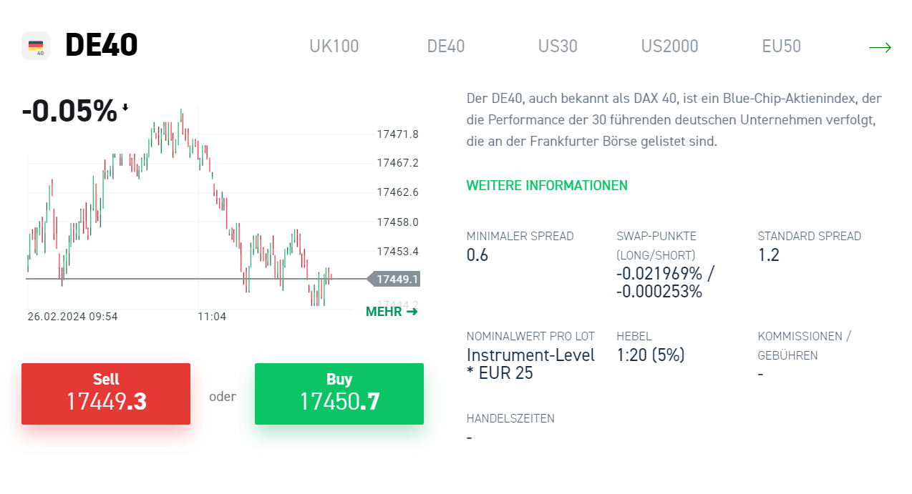Click the green arrow icon next to MEHR
The height and width of the screenshot is (494, 912).
tap(414, 311)
